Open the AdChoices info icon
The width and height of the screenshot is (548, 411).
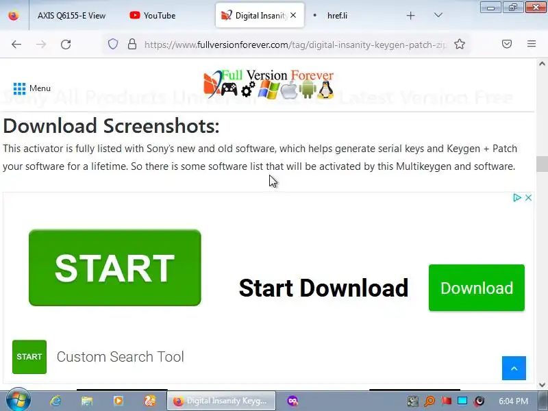pyautogui.click(x=517, y=198)
